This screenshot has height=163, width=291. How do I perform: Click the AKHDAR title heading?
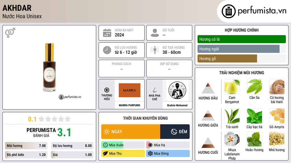17,8
